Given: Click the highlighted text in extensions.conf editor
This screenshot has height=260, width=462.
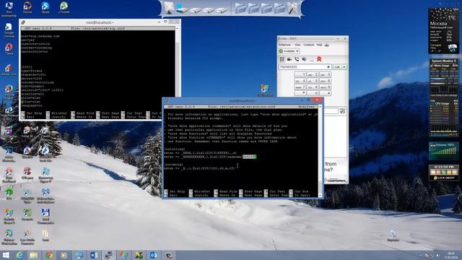Looking at the screenshot, I should pos(249,157).
